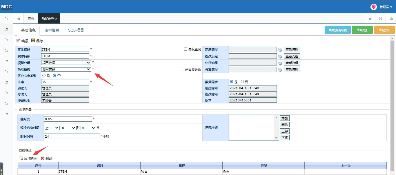Click the 时间间隔 input field
The height and width of the screenshot is (175, 396).
(x=72, y=136)
